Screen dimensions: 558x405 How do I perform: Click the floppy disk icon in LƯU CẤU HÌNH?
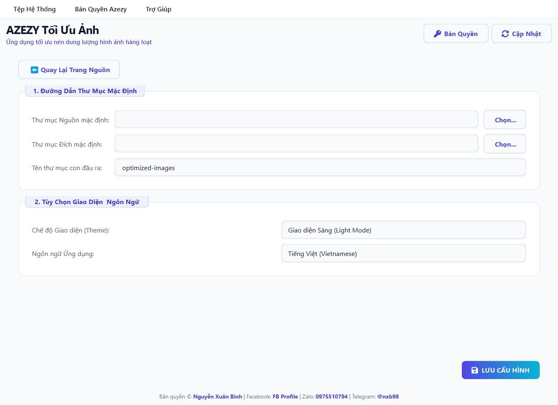(x=474, y=370)
